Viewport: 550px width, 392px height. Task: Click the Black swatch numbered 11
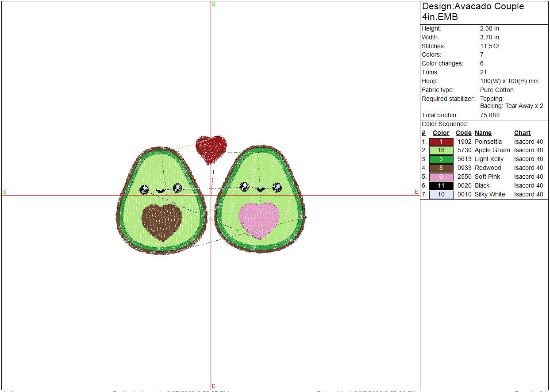(x=441, y=186)
